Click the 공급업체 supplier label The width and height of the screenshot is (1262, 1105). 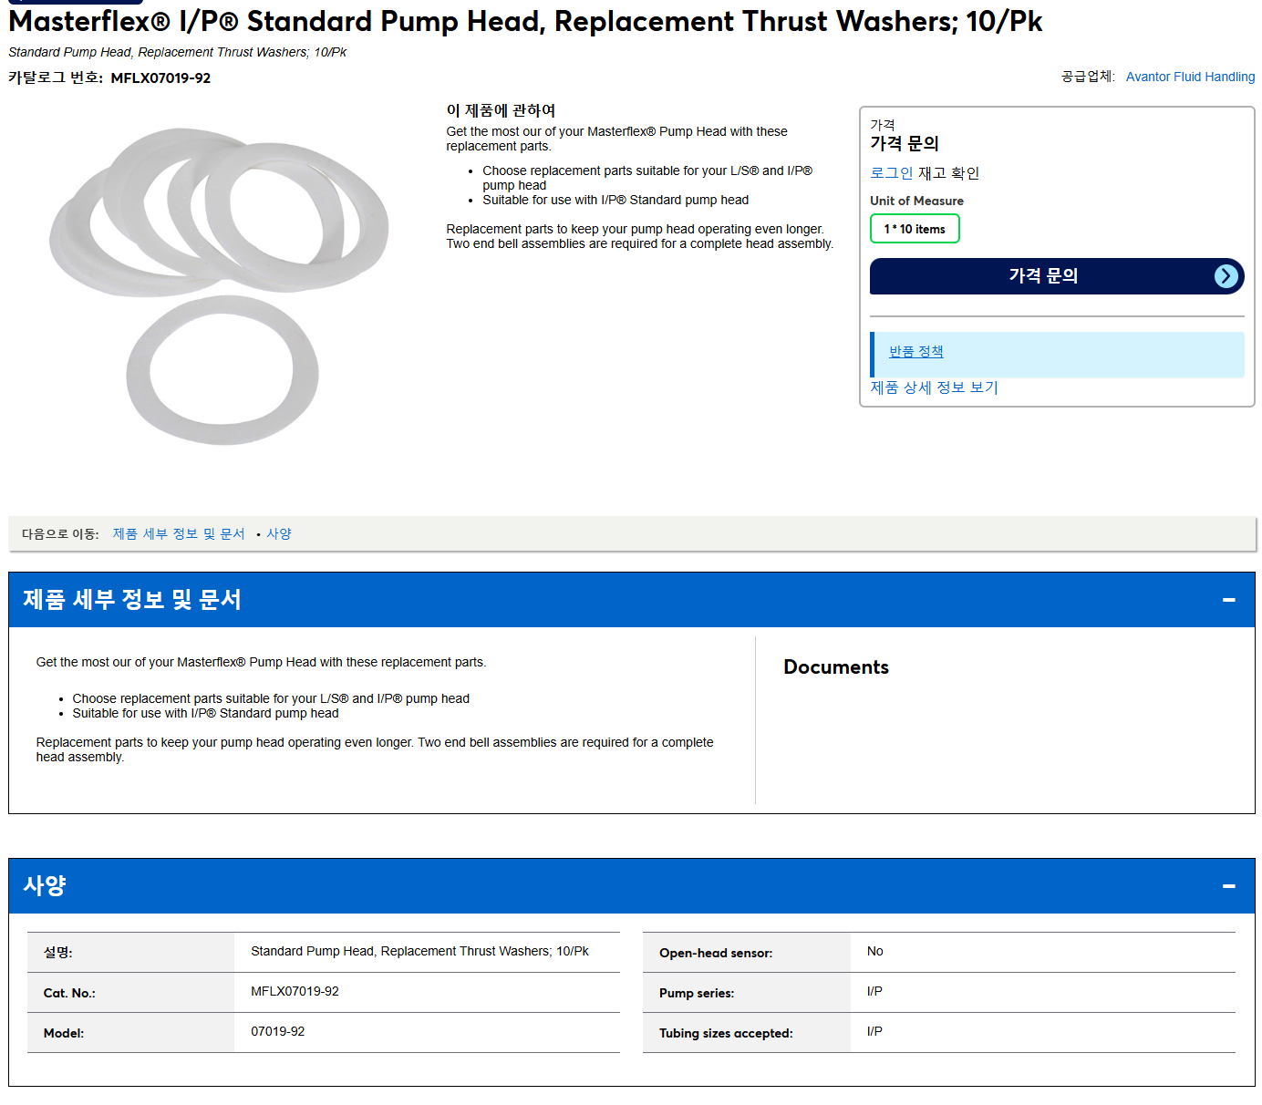(x=1088, y=77)
